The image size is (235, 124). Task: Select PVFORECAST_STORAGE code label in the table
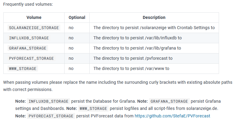31,58
